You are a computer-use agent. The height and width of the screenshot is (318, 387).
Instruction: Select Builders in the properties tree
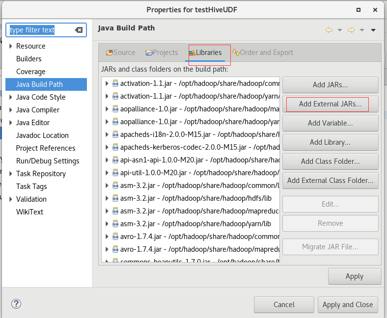pos(29,59)
